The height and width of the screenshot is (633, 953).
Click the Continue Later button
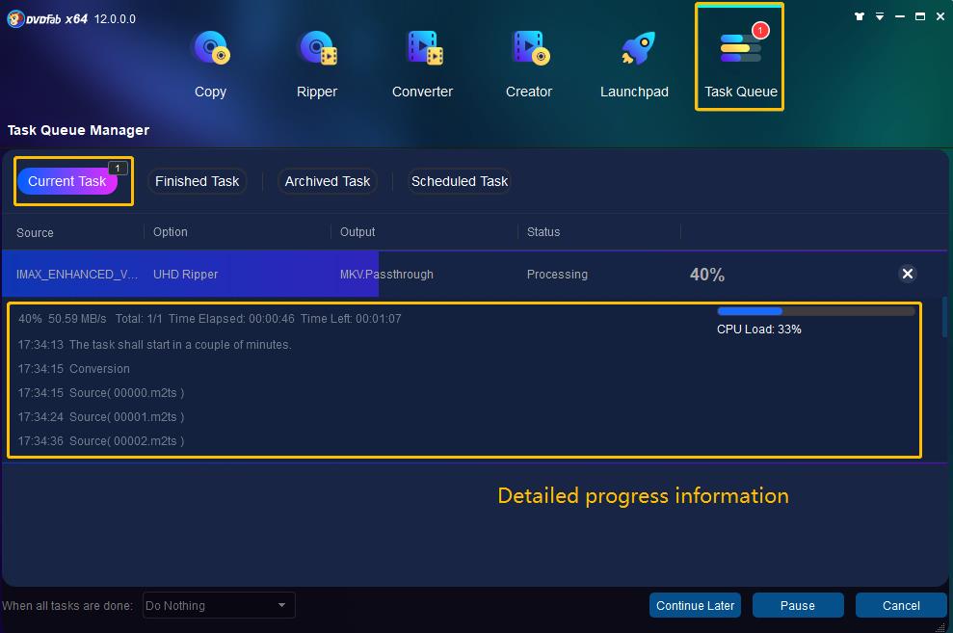pyautogui.click(x=695, y=605)
